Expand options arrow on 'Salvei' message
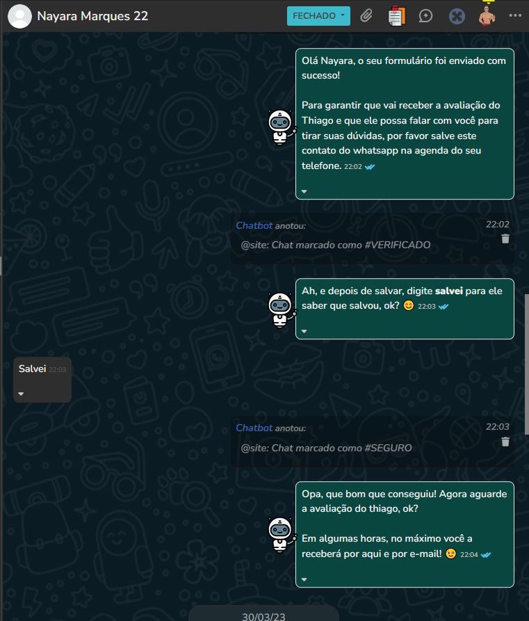This screenshot has height=621, width=529. [21, 394]
